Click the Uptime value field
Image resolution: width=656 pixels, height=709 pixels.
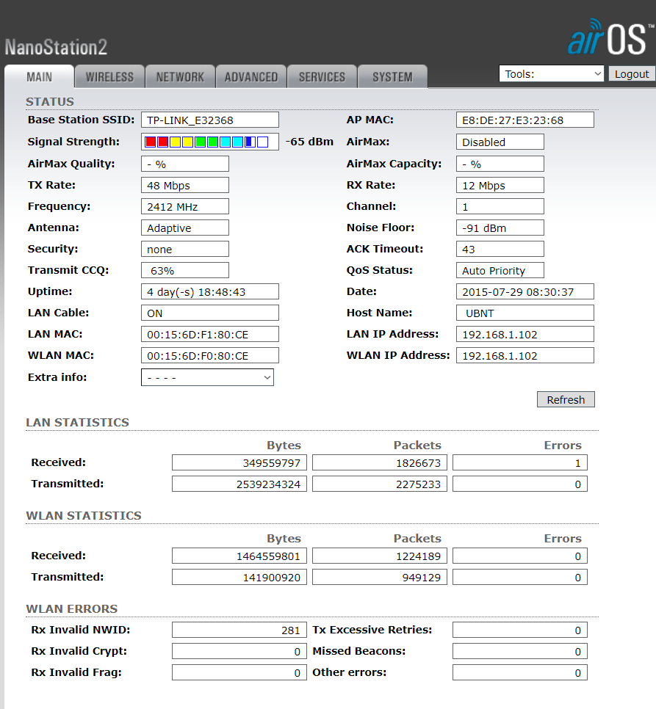pos(210,291)
